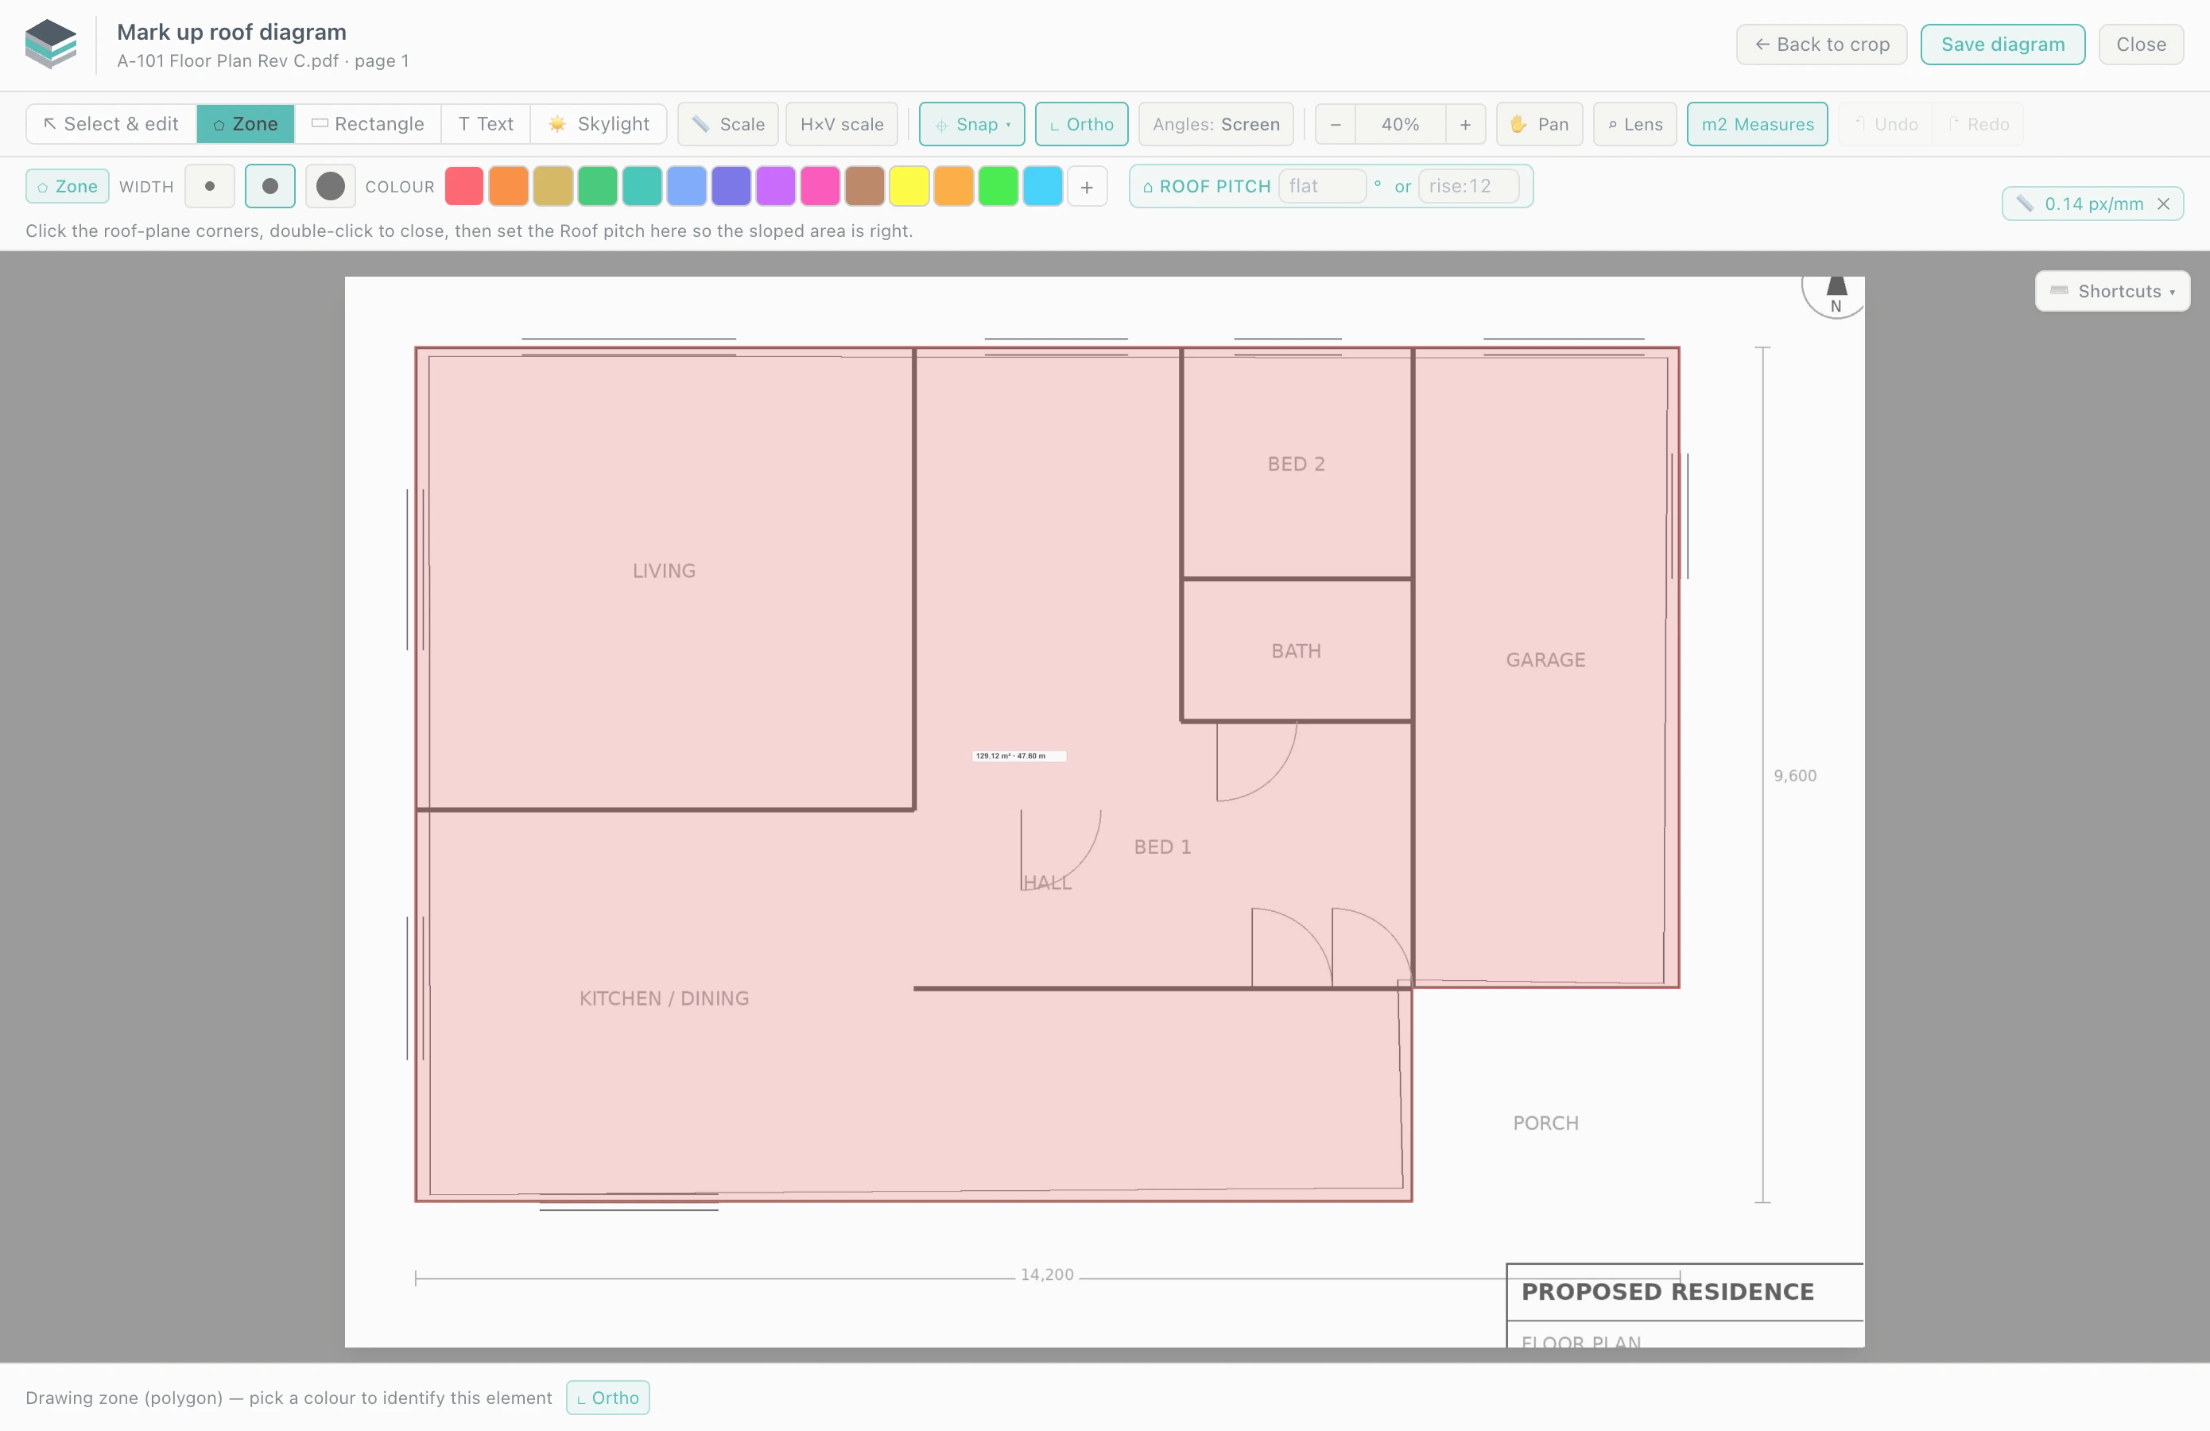Image resolution: width=2210 pixels, height=1431 pixels.
Task: Zoom out with the minus button
Action: click(1336, 123)
